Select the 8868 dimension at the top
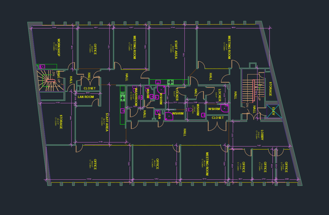Viewport: 329px width, 215px height. click(x=233, y=27)
